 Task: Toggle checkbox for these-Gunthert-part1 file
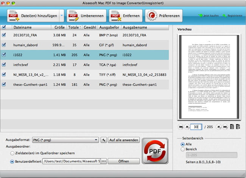click(4, 84)
